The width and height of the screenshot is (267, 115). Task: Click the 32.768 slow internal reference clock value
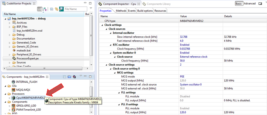tap(184, 37)
